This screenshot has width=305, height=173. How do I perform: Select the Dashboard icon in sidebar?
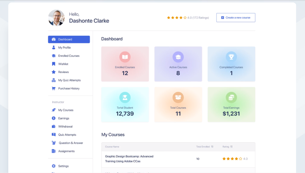coord(54,39)
